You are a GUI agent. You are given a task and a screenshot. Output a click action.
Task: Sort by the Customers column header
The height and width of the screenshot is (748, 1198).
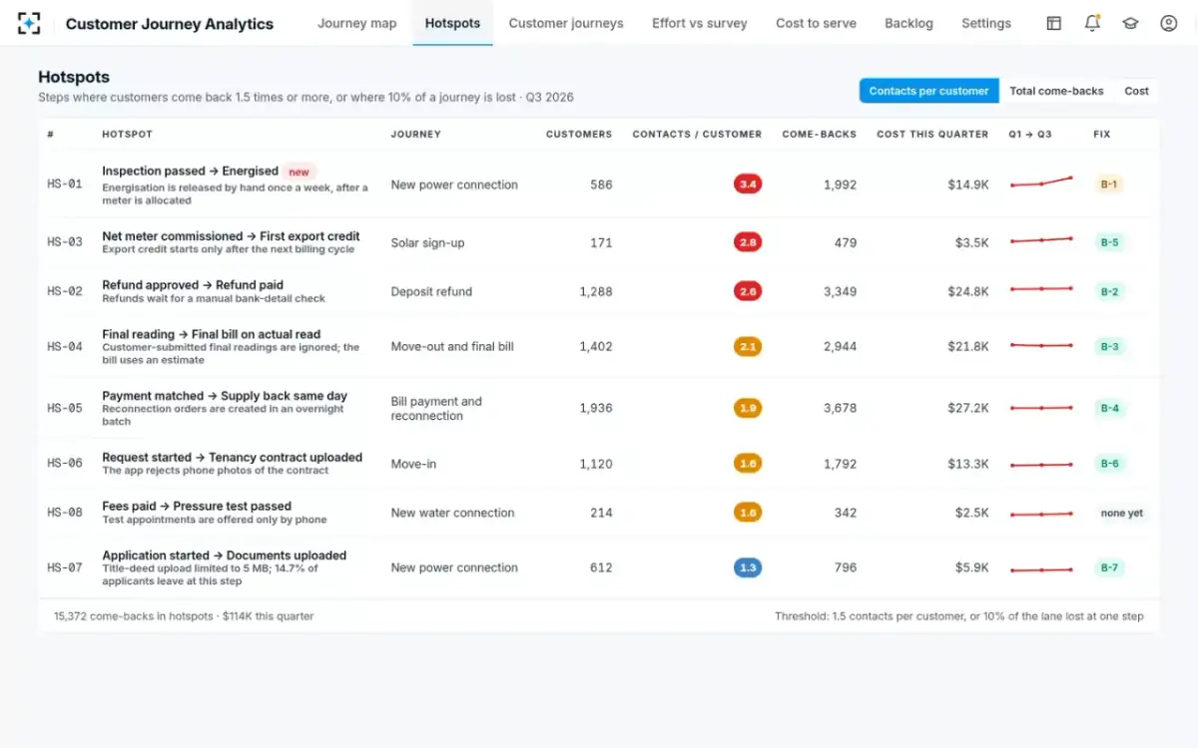coord(579,134)
